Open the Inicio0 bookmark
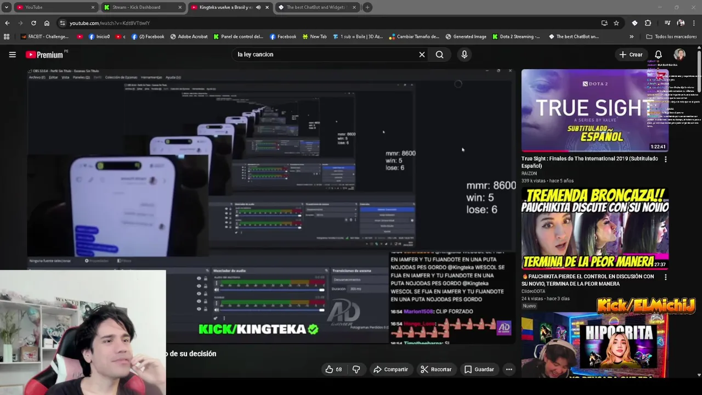Screen dimensions: 702x395 tap(99, 37)
